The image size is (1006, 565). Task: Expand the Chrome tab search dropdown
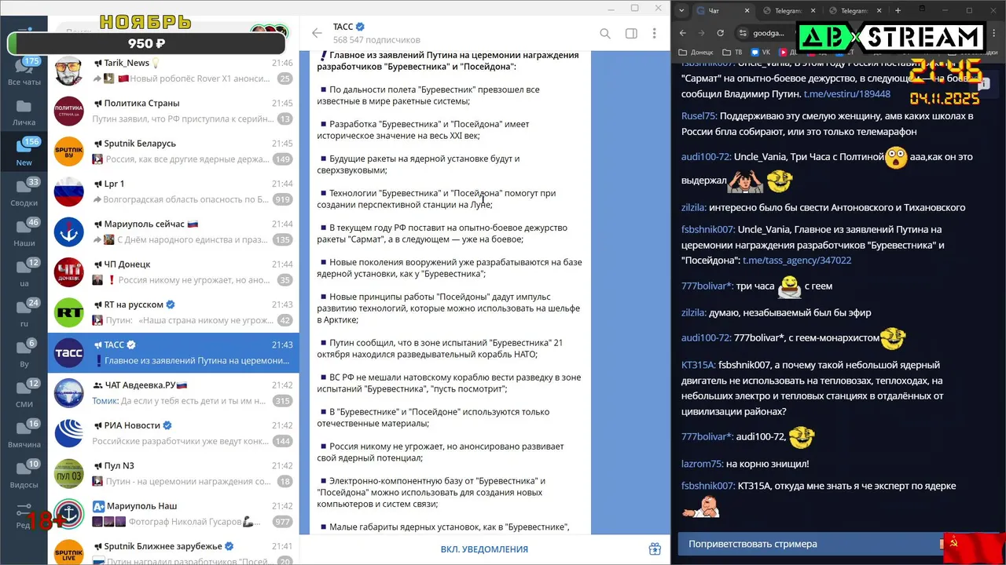click(x=680, y=10)
